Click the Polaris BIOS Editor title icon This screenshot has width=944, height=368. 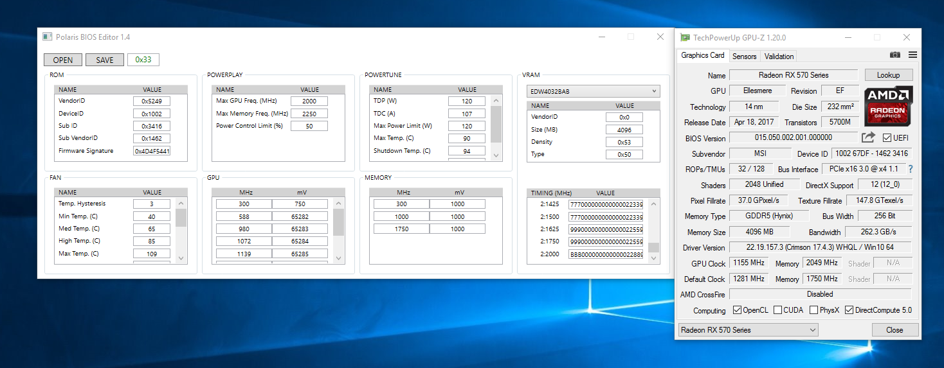coord(48,37)
